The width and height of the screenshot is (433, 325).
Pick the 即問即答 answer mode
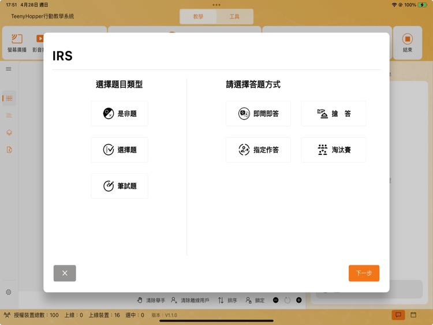pos(258,113)
